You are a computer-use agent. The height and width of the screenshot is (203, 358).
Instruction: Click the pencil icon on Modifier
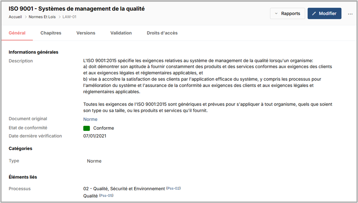pyautogui.click(x=314, y=14)
